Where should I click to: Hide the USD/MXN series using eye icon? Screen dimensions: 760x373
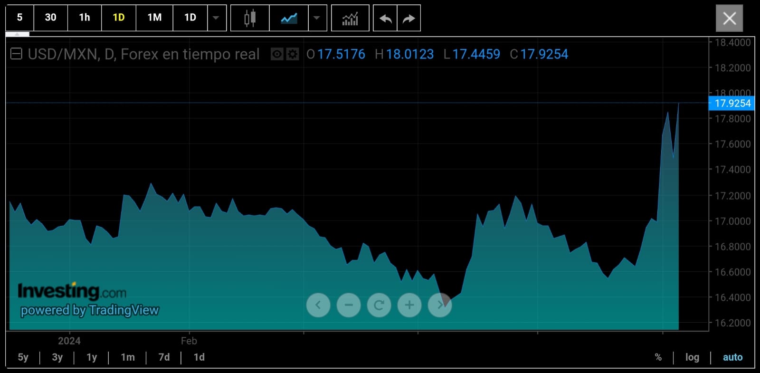click(x=277, y=54)
